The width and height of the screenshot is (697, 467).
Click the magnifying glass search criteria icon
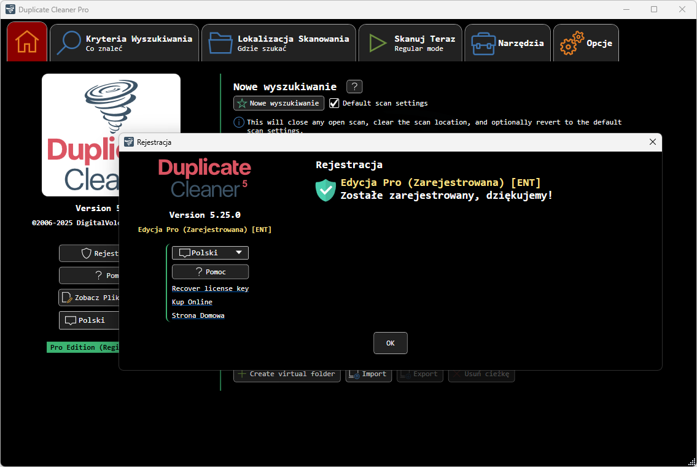(x=68, y=43)
